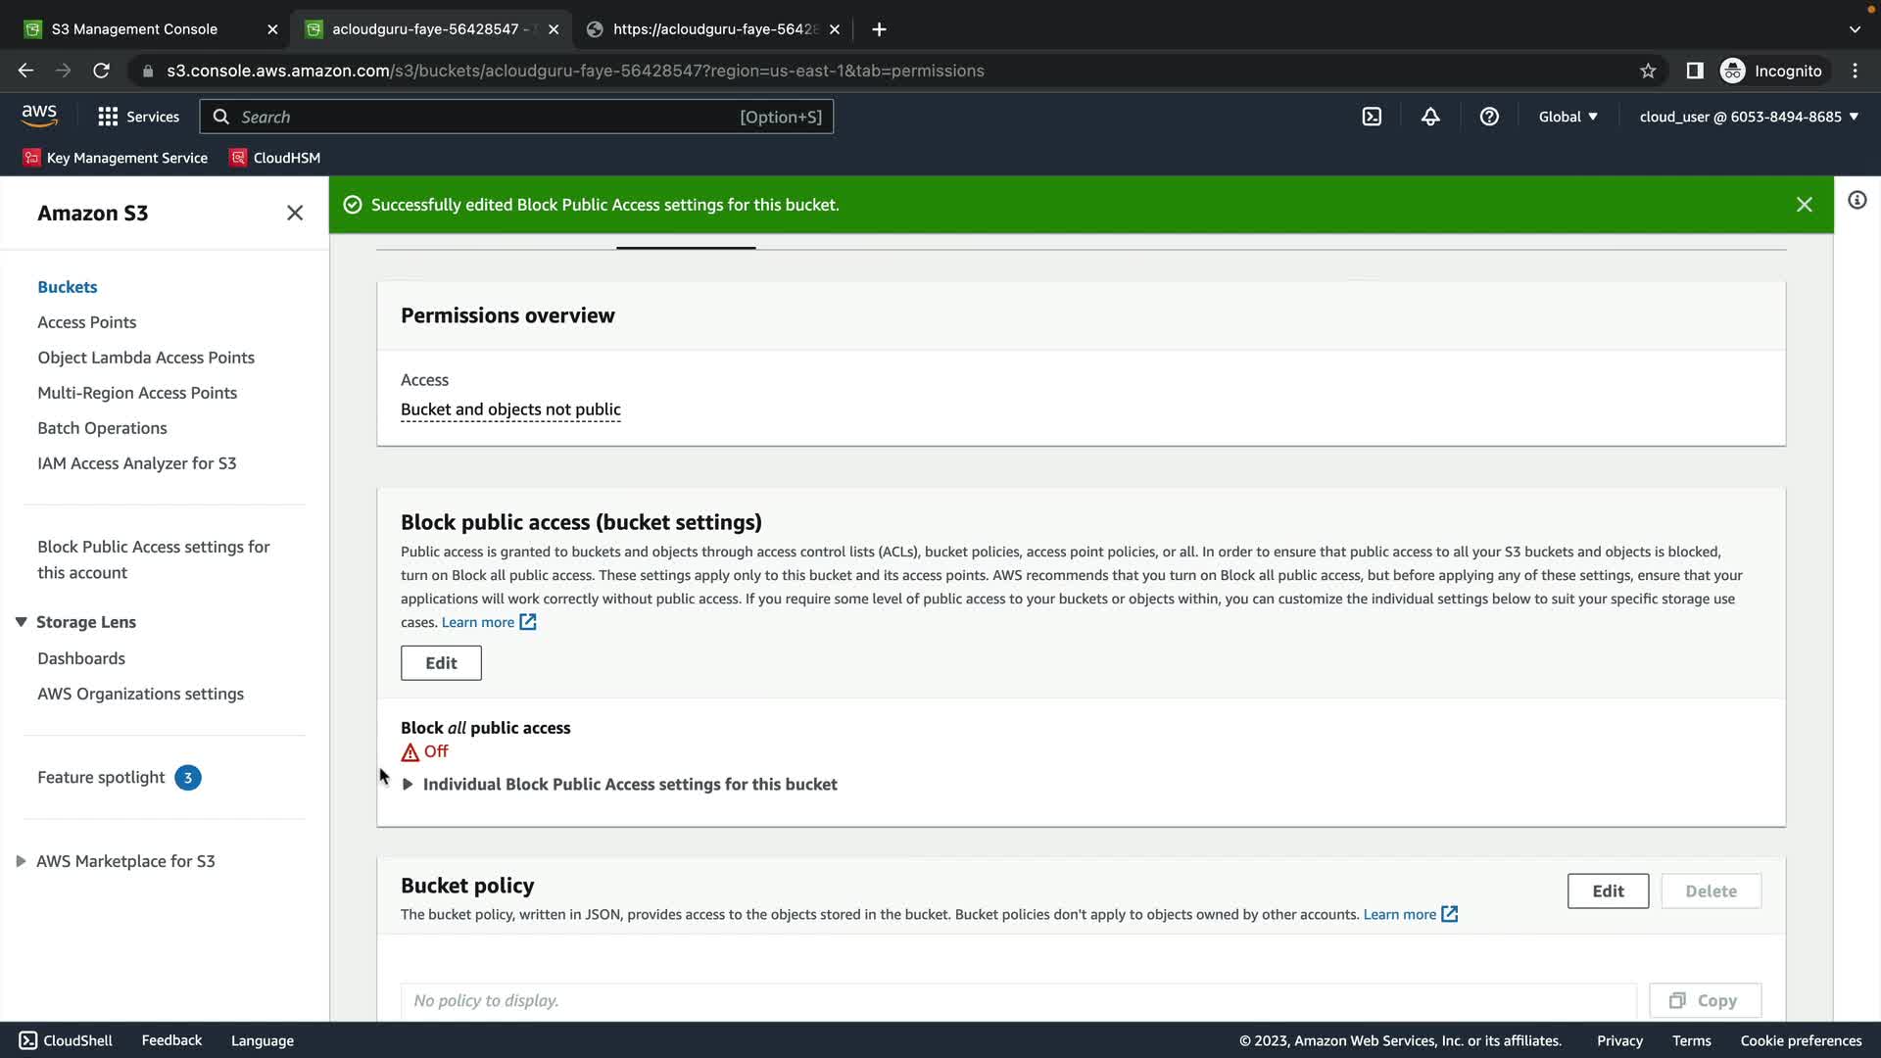The image size is (1881, 1058).
Task: Open the Global region dropdown
Action: pos(1567,117)
